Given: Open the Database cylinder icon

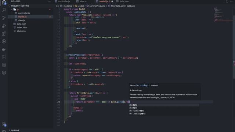Looking at the screenshot, I should pyautogui.click(x=4, y=65).
